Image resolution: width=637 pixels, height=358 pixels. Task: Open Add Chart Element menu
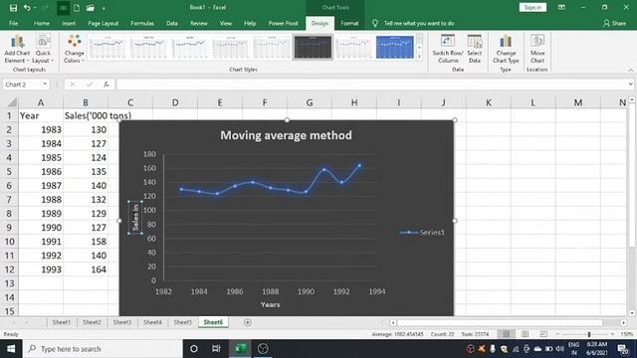[17, 49]
